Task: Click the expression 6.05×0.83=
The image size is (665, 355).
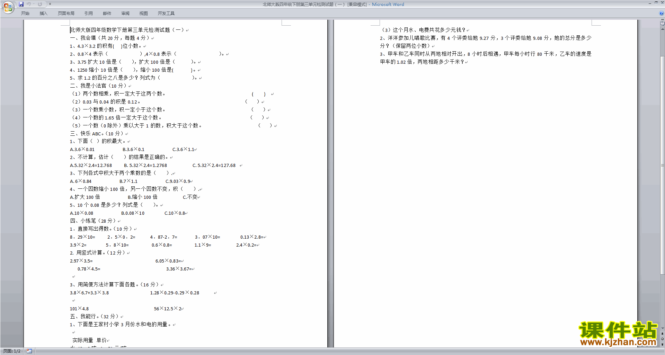Action: click(x=168, y=261)
